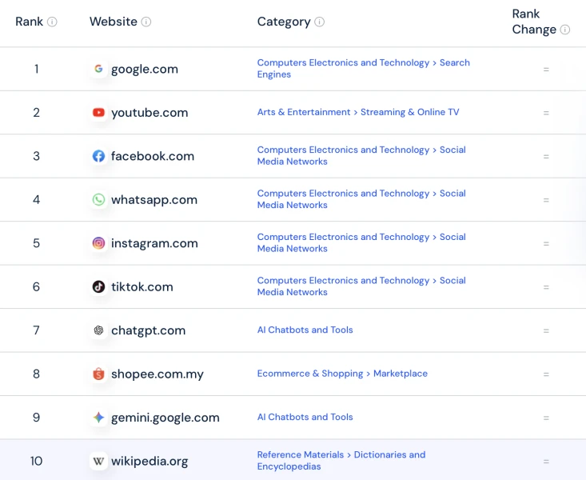The height and width of the screenshot is (480, 586).
Task: Click the info icon beside Rank Change header
Action: pos(565,30)
